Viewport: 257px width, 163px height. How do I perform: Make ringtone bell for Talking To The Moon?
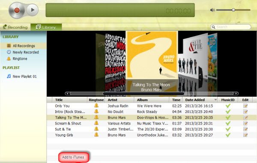pos(96,117)
